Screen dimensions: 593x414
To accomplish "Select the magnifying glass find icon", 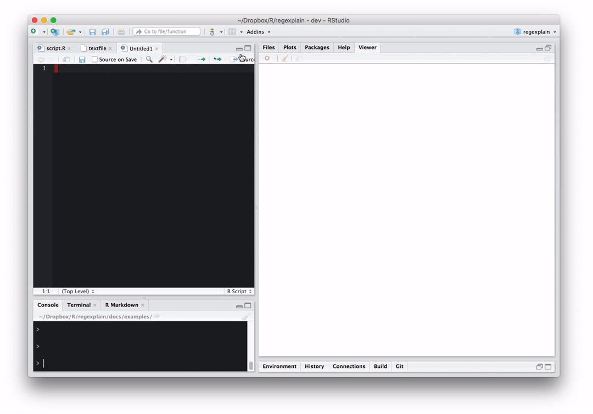I will click(149, 59).
